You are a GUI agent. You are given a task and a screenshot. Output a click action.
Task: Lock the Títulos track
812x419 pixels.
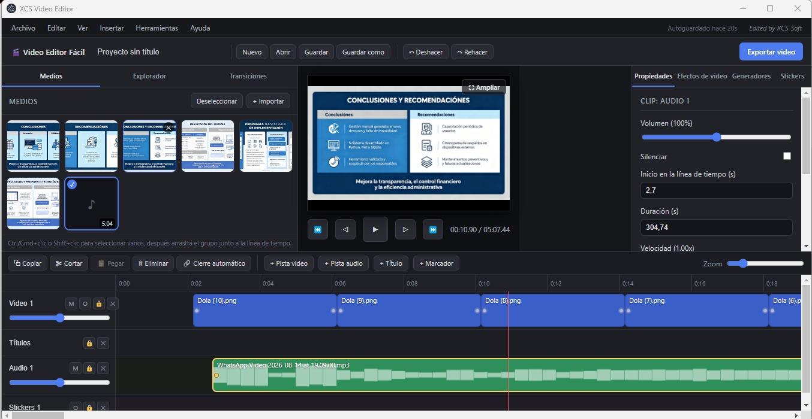89,343
